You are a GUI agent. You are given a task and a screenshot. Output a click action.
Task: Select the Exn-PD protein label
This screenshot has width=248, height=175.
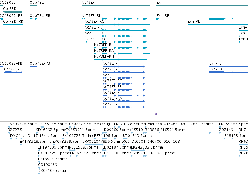tap(216, 69)
